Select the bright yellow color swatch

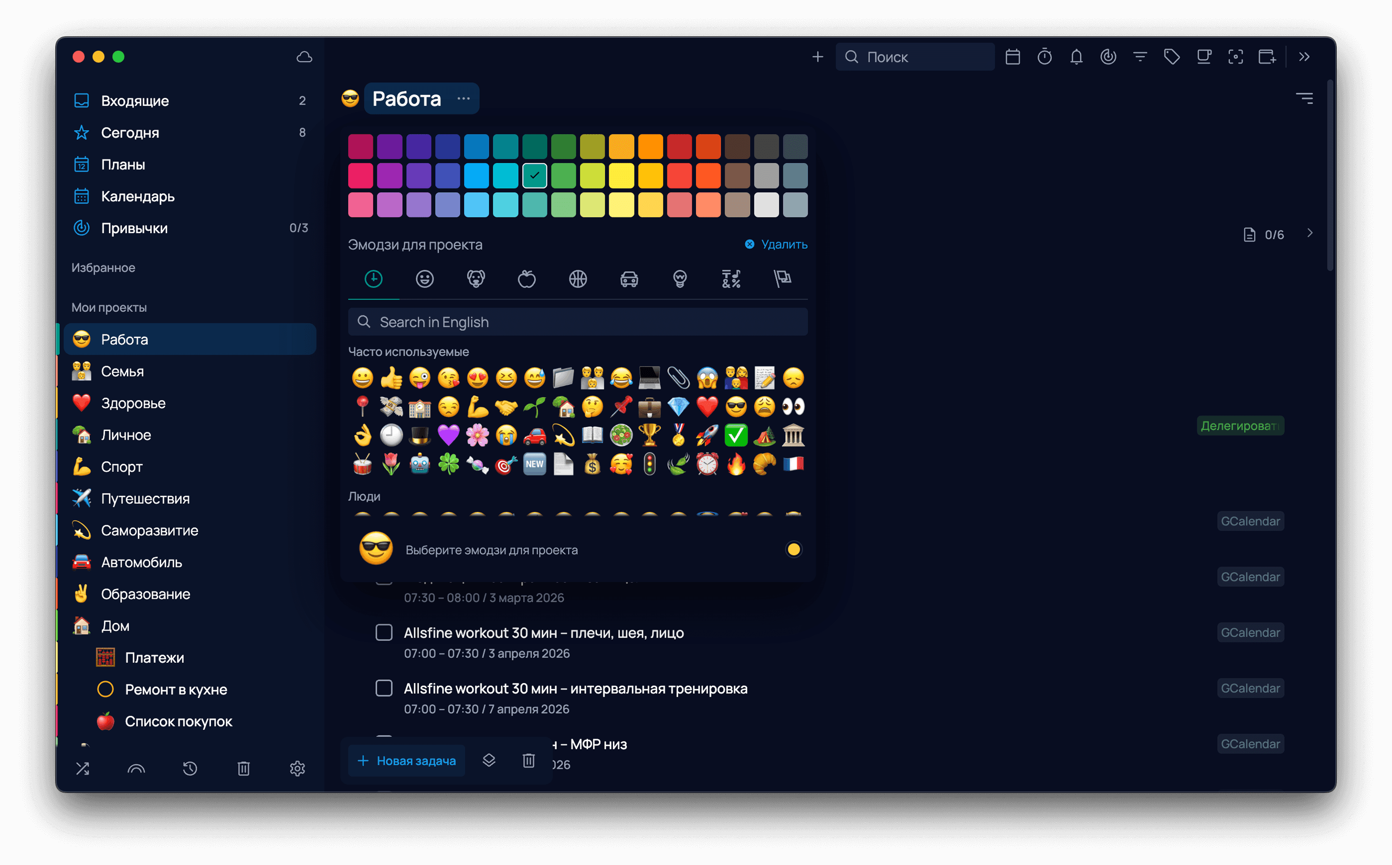[621, 176]
